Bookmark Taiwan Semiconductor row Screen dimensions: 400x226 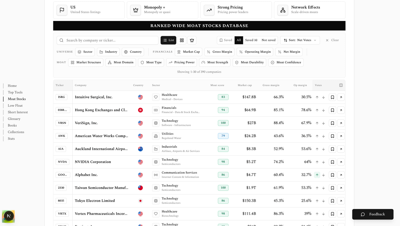332,188
